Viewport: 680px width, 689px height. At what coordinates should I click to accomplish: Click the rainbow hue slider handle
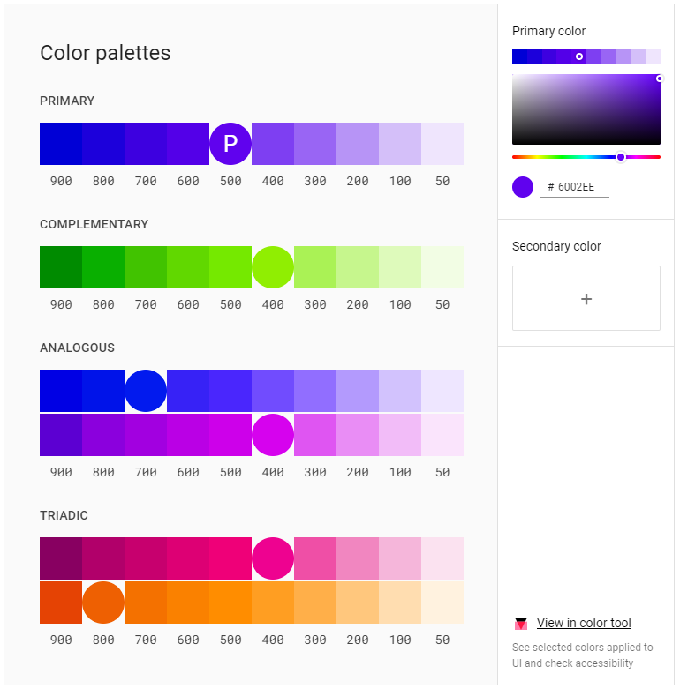tap(621, 157)
